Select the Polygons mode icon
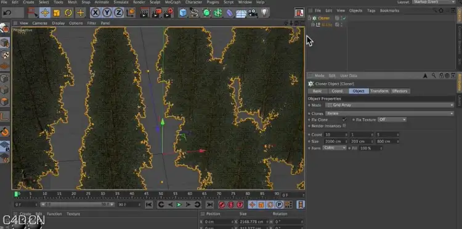This screenshot has height=229, width=462. (x=5, y=102)
